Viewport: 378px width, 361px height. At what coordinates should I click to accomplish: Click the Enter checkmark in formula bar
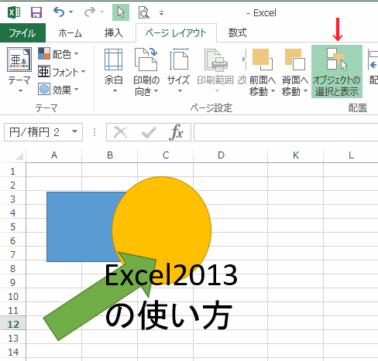pos(149,132)
